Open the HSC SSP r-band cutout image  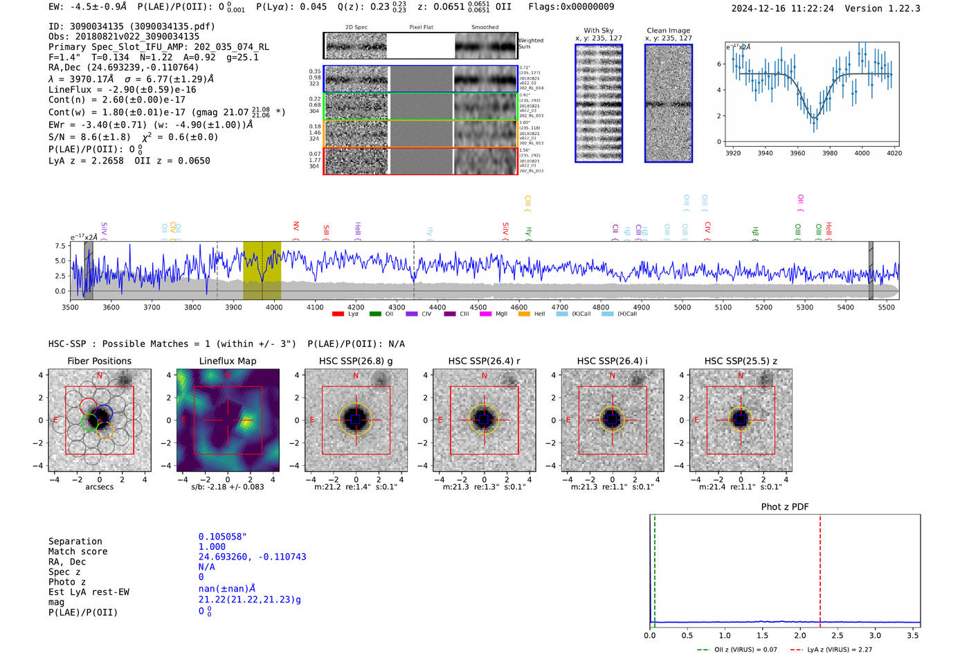pos(484,420)
